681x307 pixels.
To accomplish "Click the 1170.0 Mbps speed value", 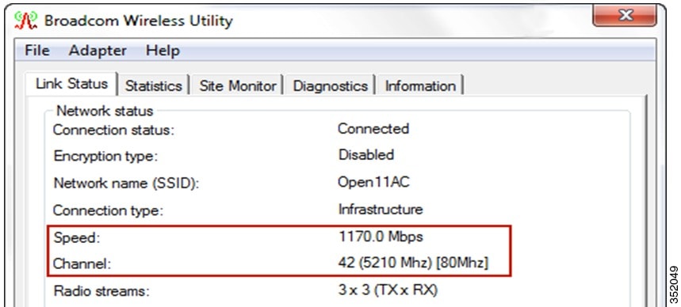I will tap(381, 237).
